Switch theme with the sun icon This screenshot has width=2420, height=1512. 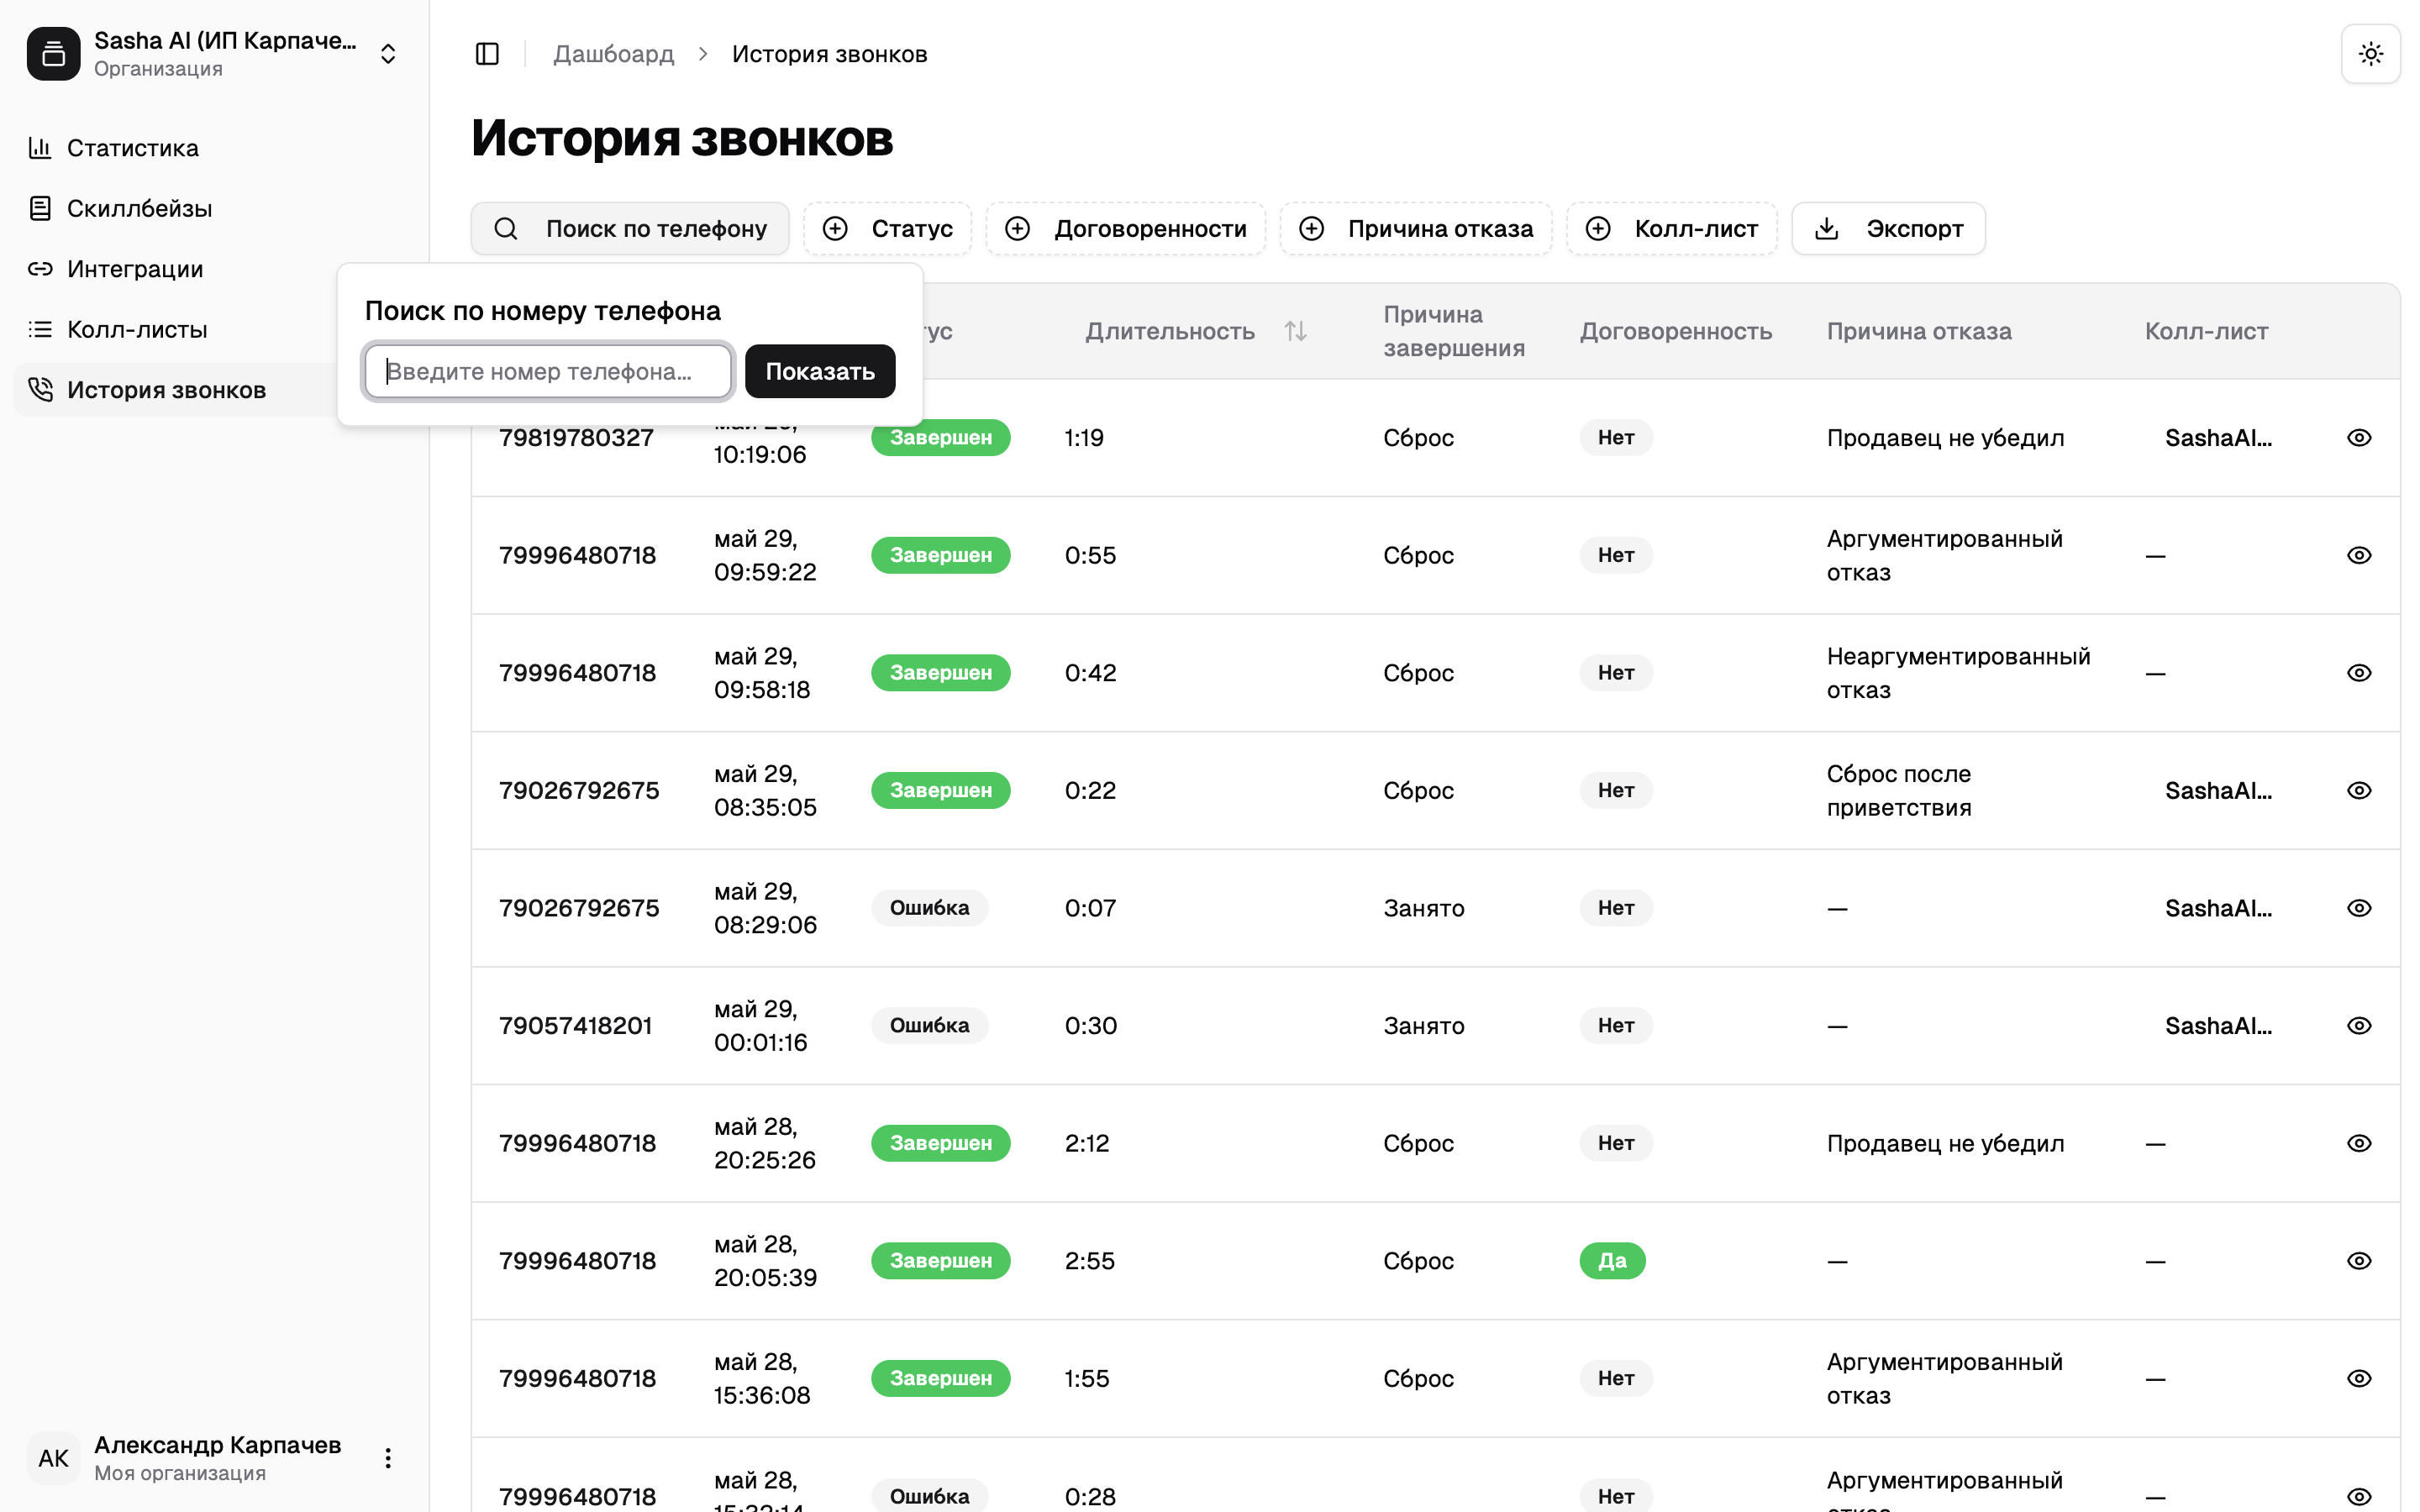pos(2370,54)
